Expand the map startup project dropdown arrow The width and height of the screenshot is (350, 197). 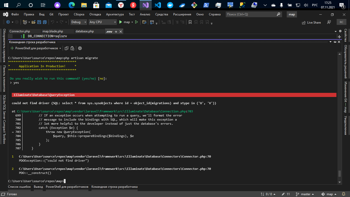(x=132, y=22)
